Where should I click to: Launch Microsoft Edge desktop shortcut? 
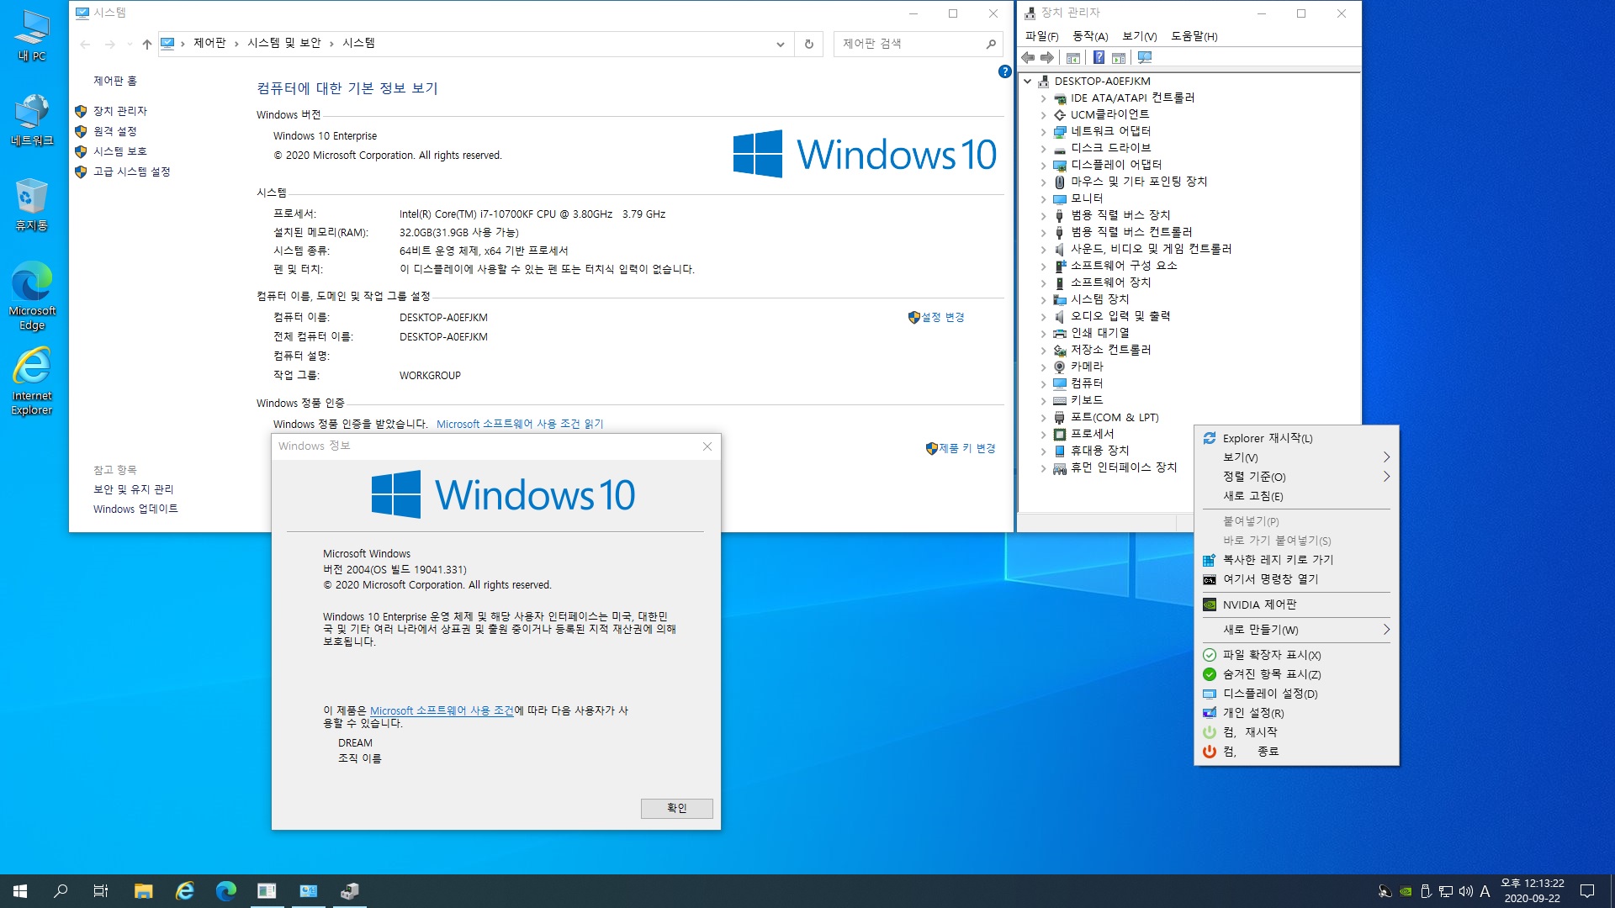point(32,296)
